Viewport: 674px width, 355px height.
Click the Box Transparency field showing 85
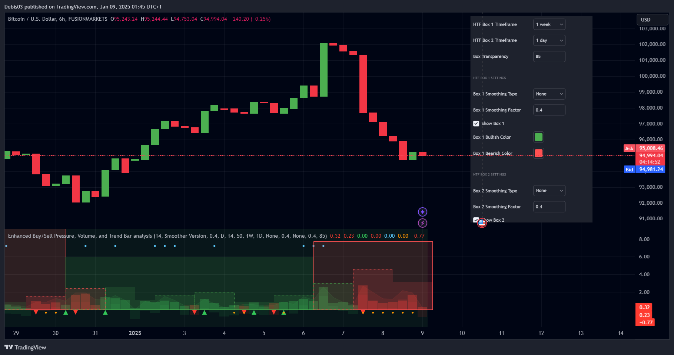click(549, 57)
